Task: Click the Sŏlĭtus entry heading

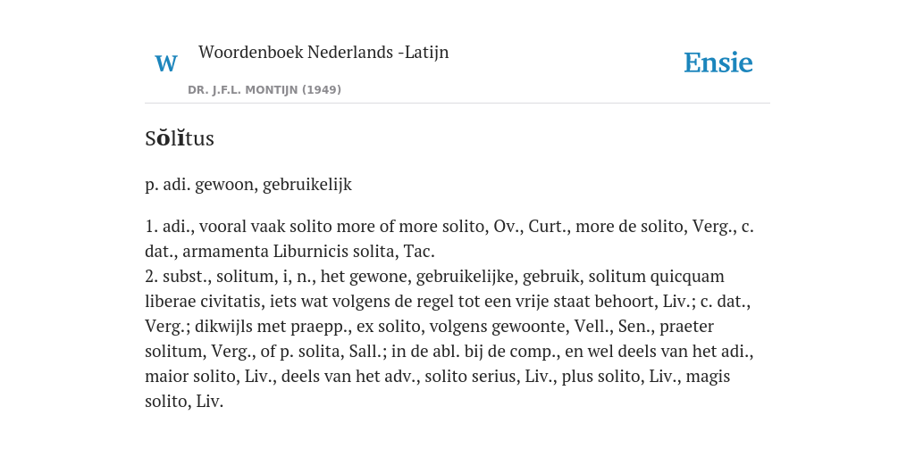Action: 180,138
